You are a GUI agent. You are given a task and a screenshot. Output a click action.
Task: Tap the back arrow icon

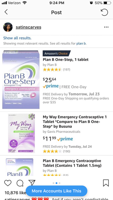click(6, 12)
